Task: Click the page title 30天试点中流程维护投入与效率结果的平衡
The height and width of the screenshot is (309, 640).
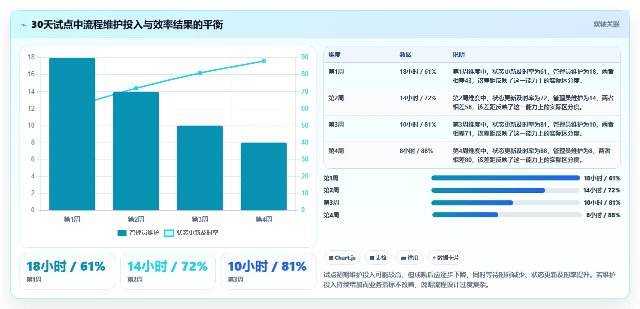Action: point(127,24)
